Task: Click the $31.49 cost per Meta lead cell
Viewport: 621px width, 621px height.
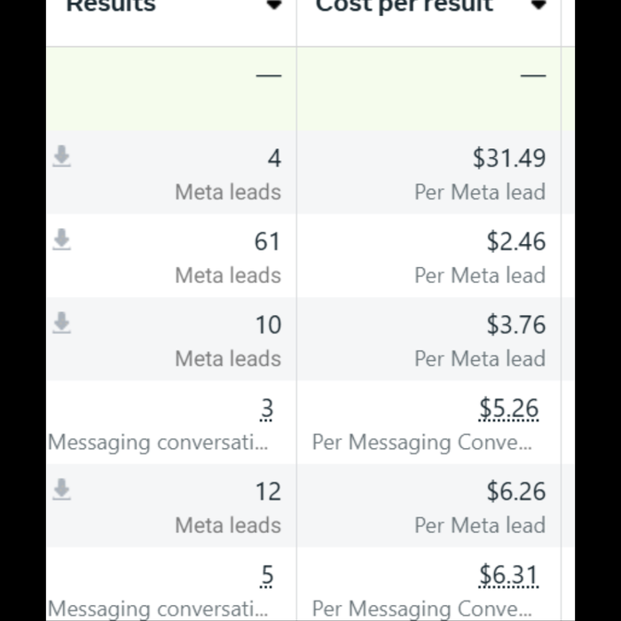Action: point(509,158)
